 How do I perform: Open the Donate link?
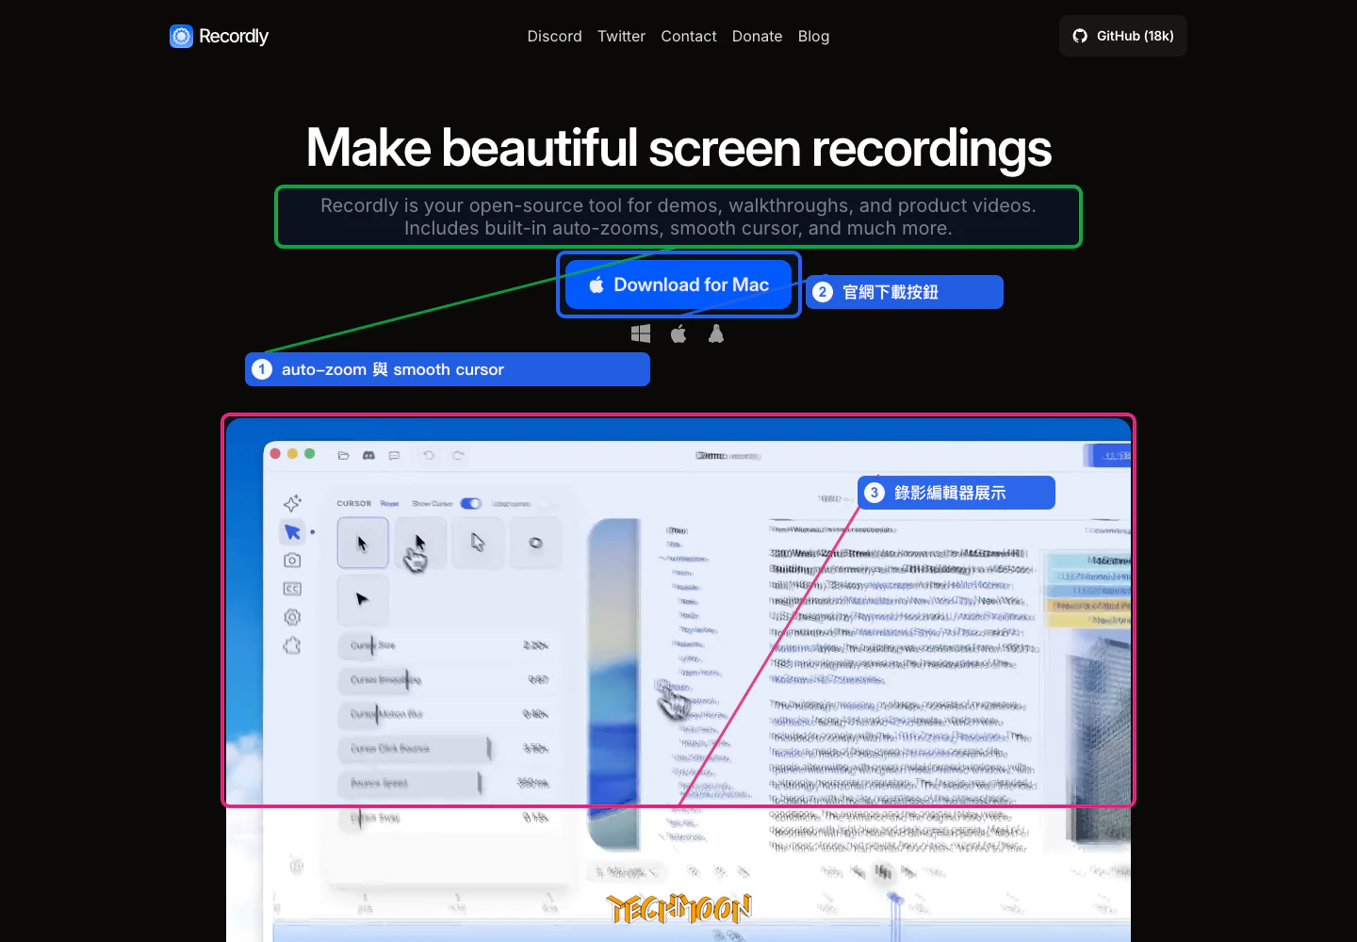point(757,36)
